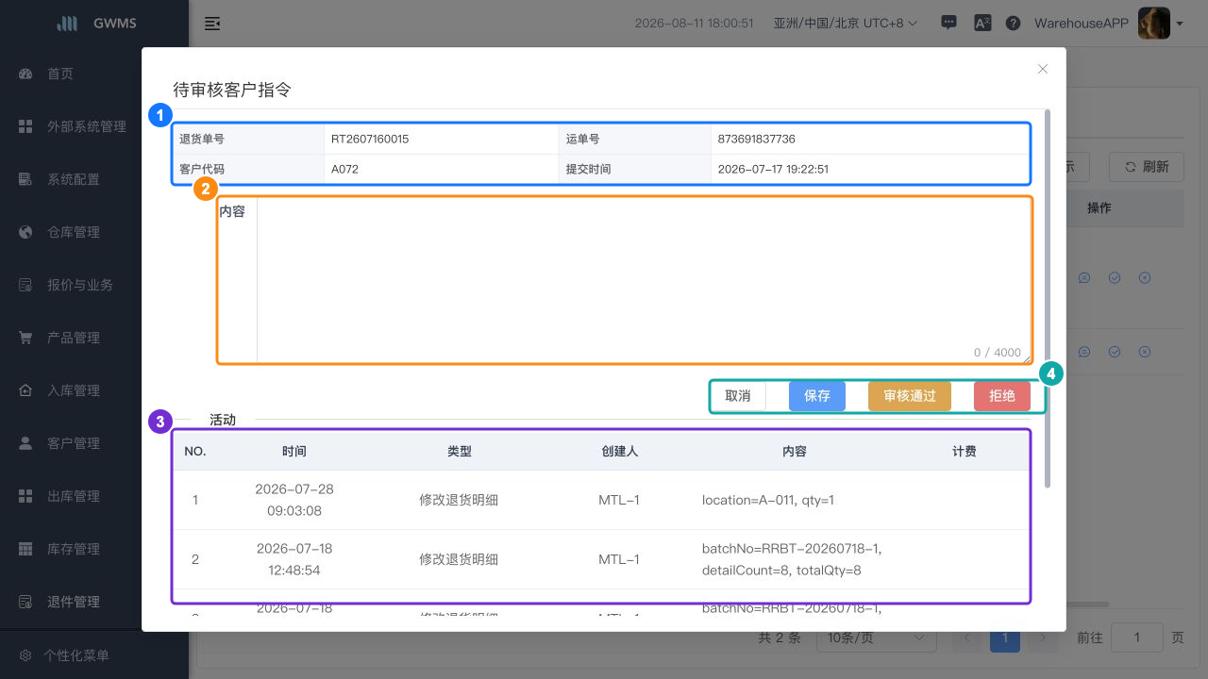
Task: Open the 亚洲/中国/北京 UTC+8 timezone dropdown
Action: tap(846, 24)
